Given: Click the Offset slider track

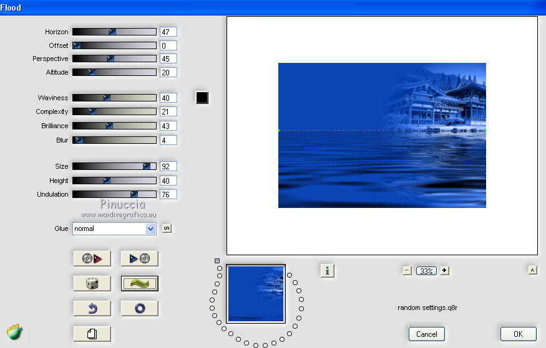Looking at the screenshot, I should pos(114,45).
